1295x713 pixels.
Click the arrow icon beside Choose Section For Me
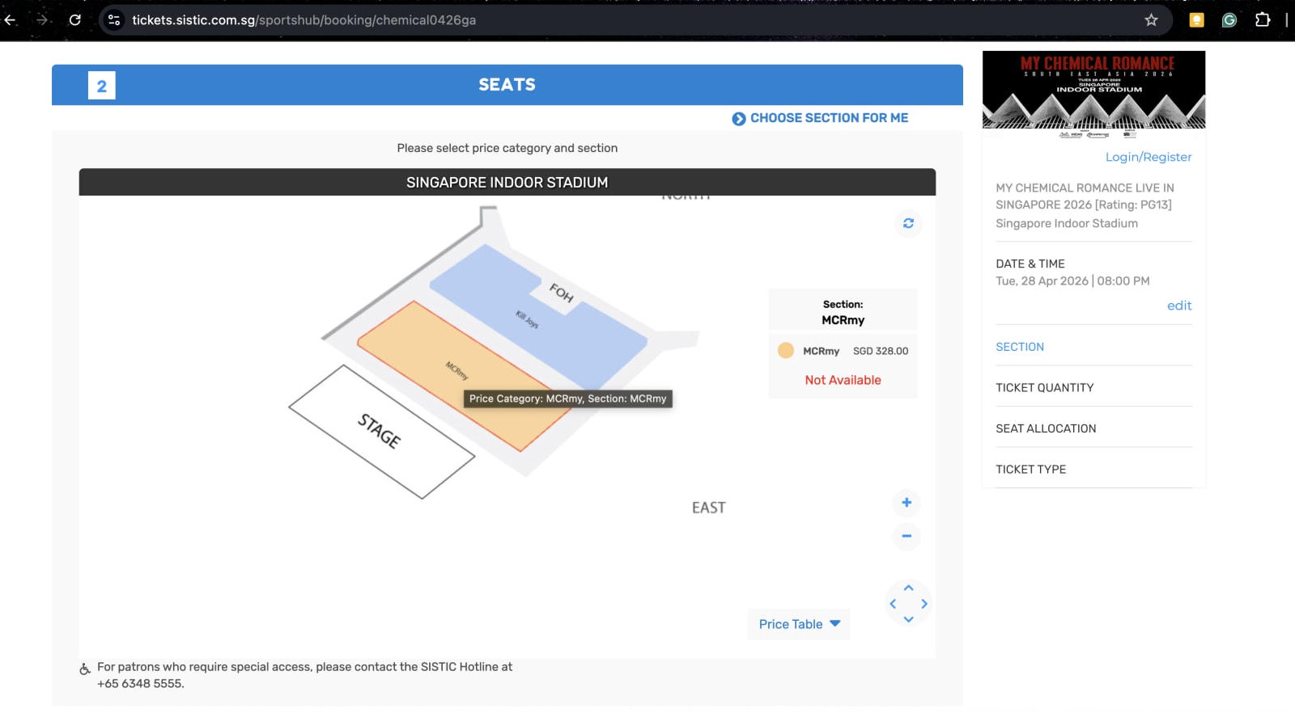pos(739,119)
